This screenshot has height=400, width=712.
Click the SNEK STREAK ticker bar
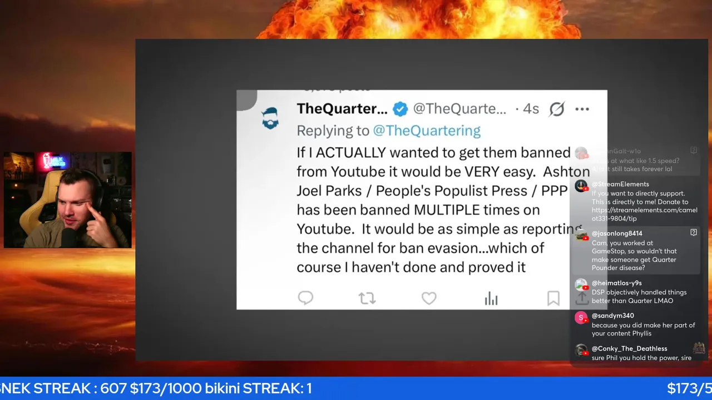(x=356, y=388)
